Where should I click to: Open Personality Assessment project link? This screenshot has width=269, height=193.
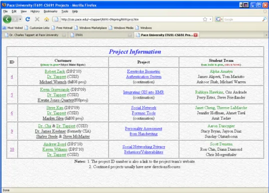click(x=143, y=129)
